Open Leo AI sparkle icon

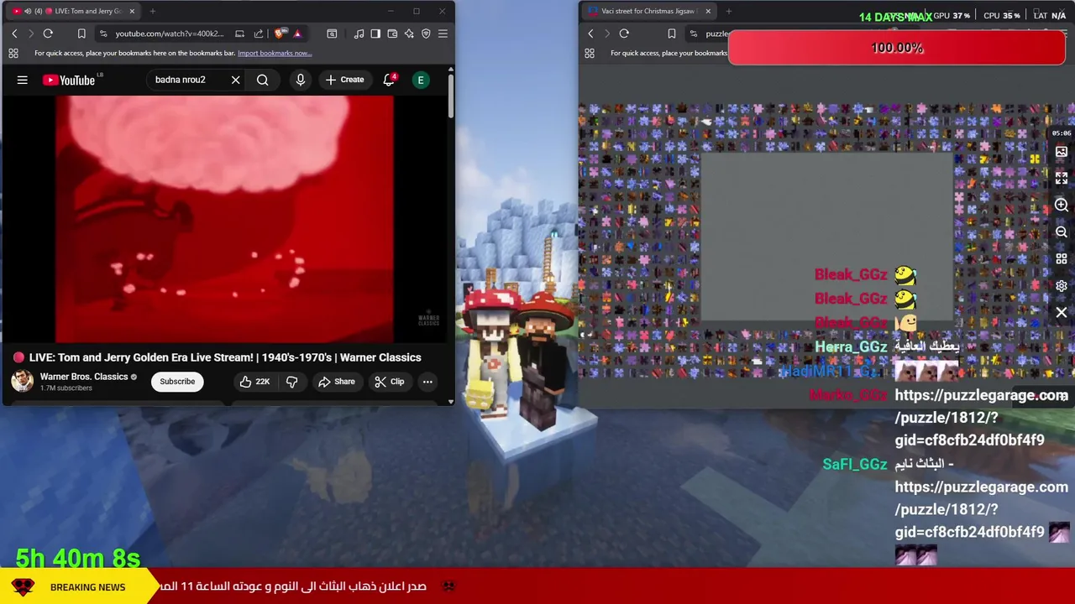click(x=409, y=34)
